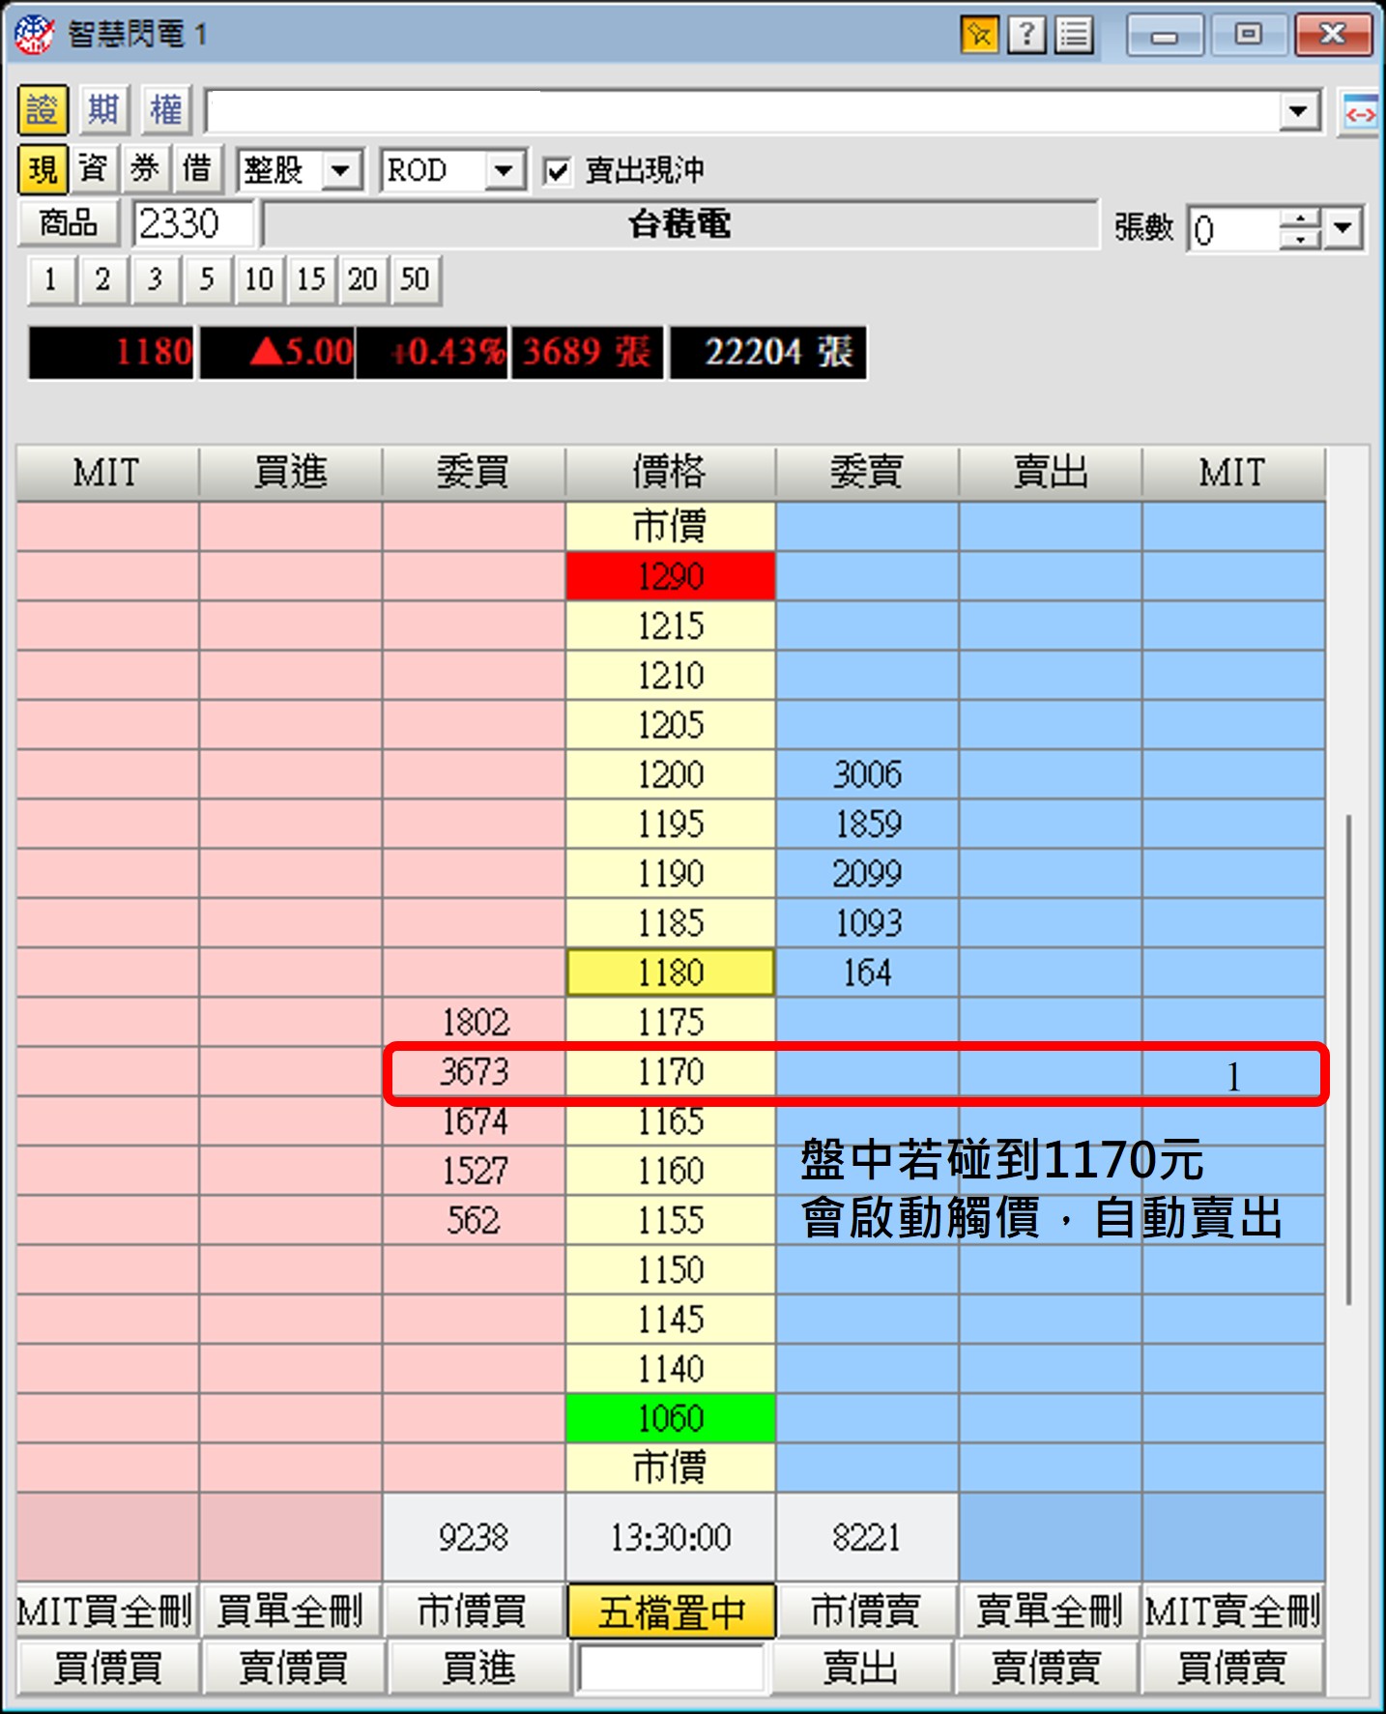Click the 買單全刪 button
This screenshot has width=1386, height=1714.
click(x=291, y=1612)
